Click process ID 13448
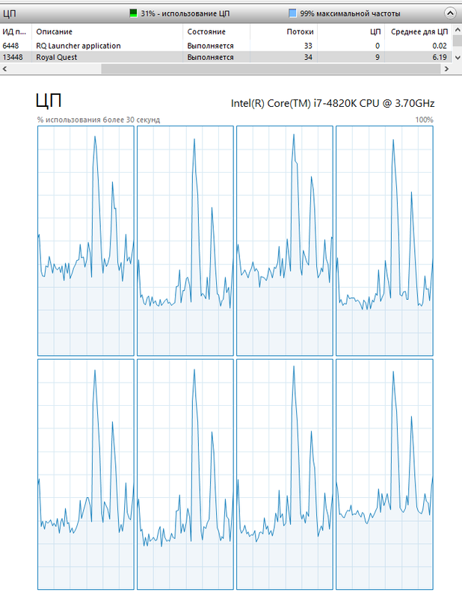 click(x=13, y=58)
